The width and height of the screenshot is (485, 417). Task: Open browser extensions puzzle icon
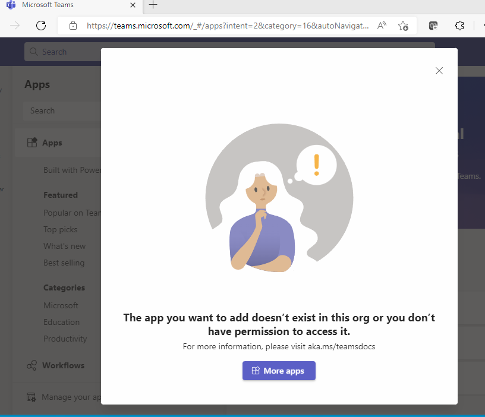(x=459, y=26)
